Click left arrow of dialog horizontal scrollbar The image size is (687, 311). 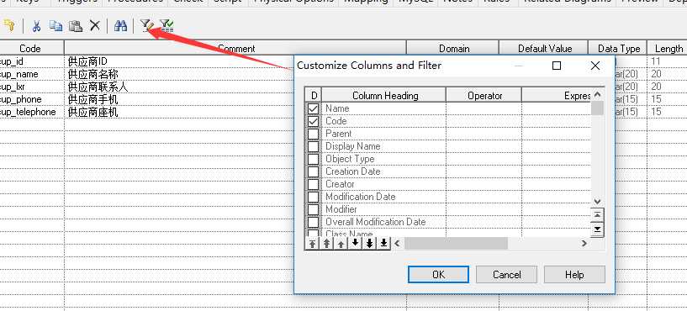coord(398,244)
